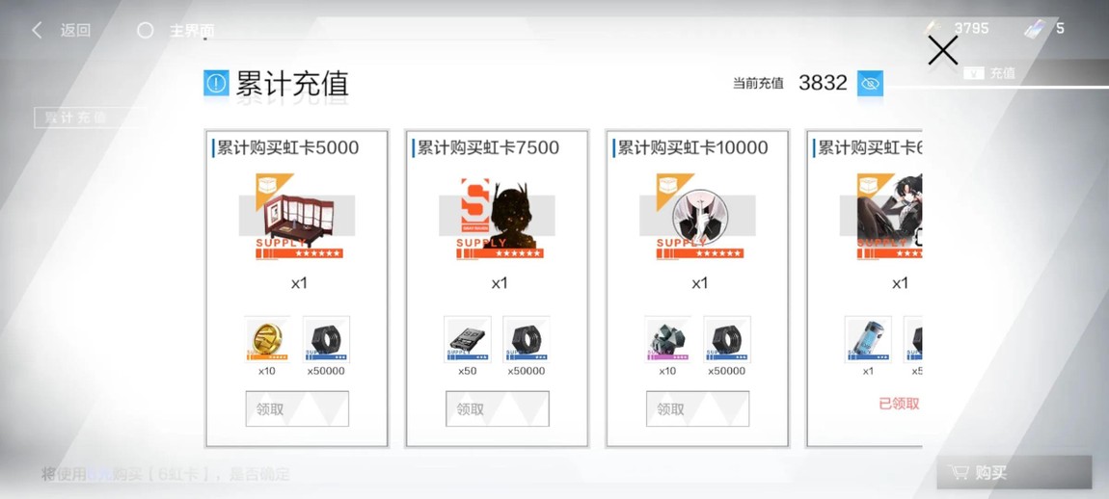This screenshot has width=1109, height=499.
Task: Click the 返回 back arrow
Action: (38, 30)
